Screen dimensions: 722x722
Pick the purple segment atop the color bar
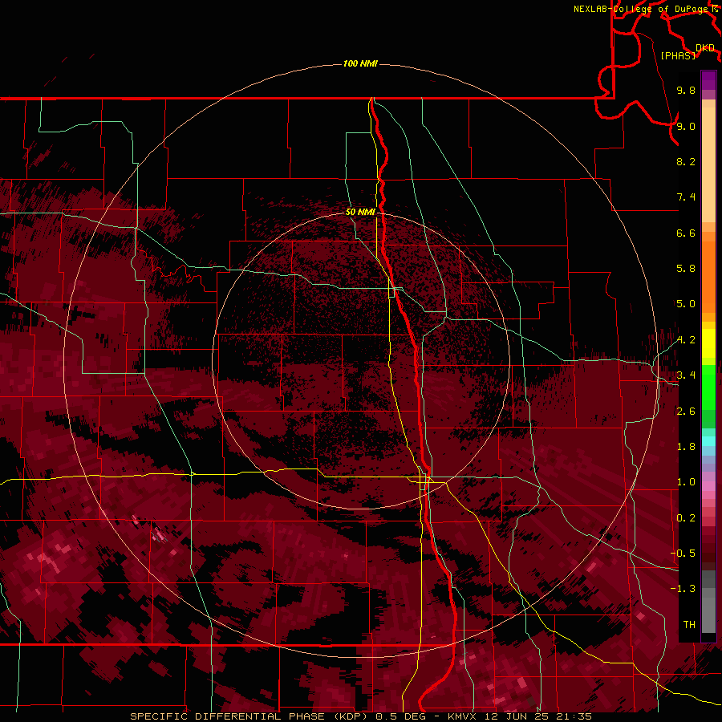click(x=708, y=80)
